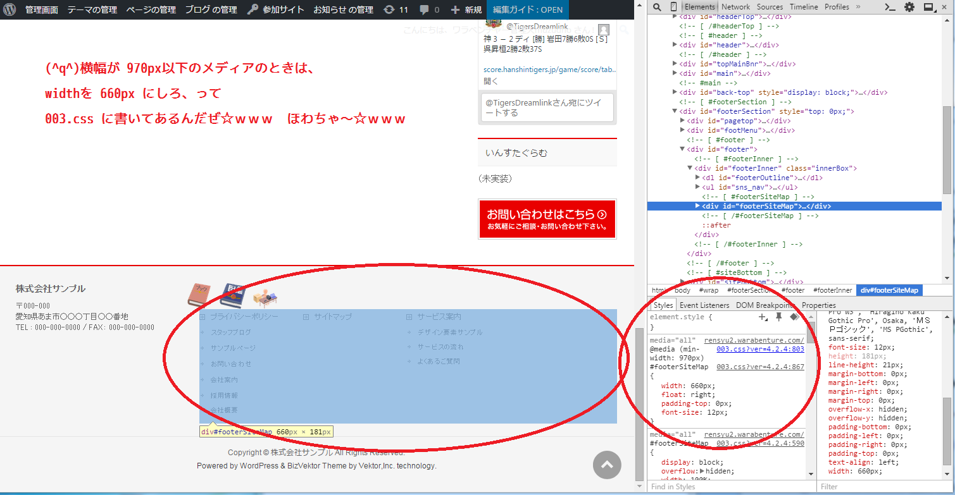Expand the div id="main" node
Image resolution: width=955 pixels, height=495 pixels.
(675, 73)
